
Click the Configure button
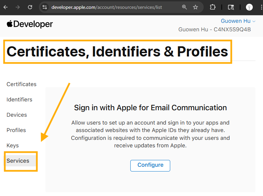coord(150,165)
